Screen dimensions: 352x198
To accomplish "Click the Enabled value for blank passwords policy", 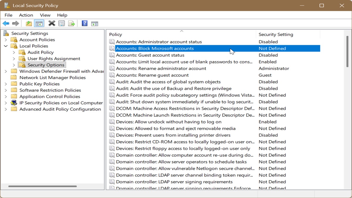I will tap(268, 62).
